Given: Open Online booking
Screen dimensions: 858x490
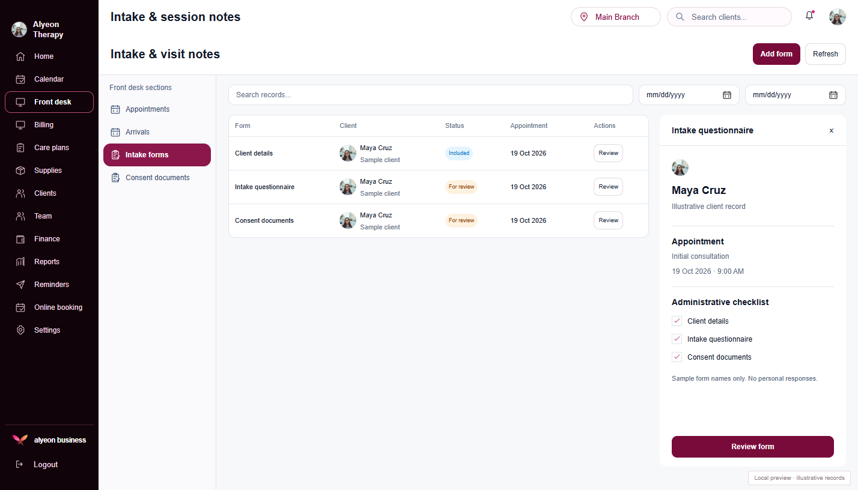Looking at the screenshot, I should 49,307.
